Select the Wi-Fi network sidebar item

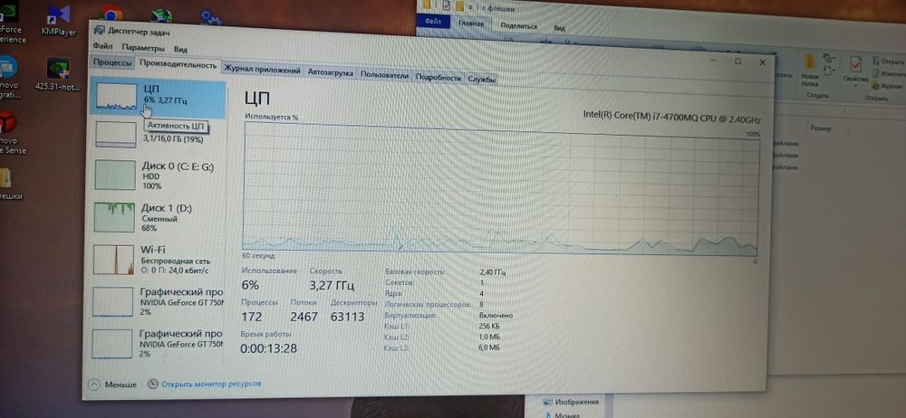[x=159, y=260]
